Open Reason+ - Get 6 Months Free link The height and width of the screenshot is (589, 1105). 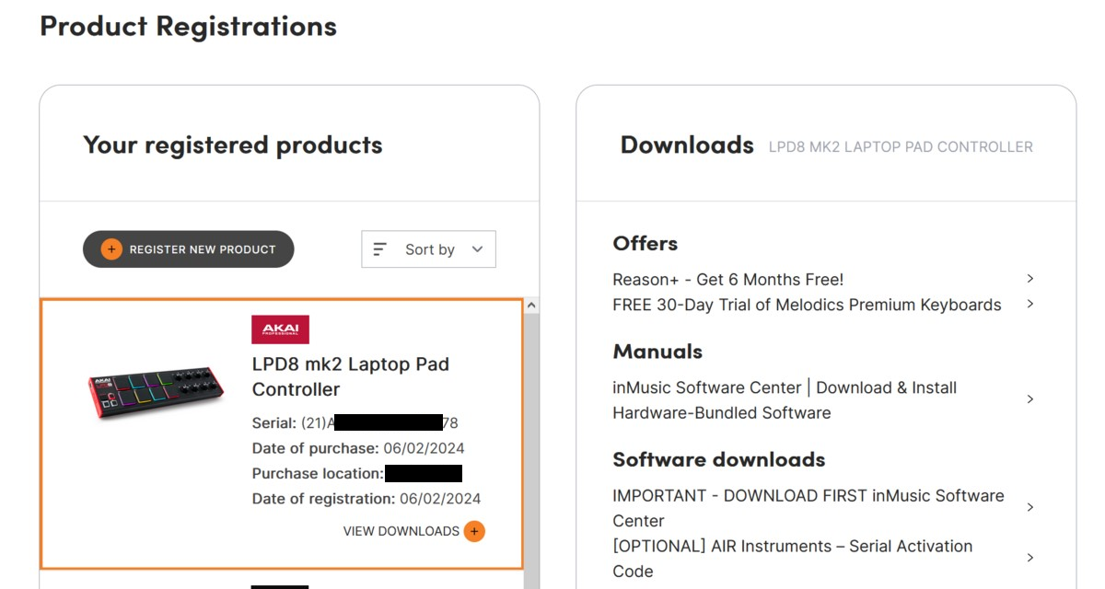[727, 279]
